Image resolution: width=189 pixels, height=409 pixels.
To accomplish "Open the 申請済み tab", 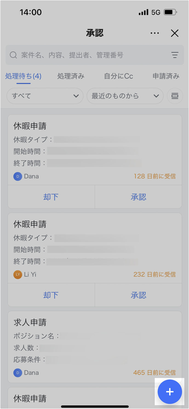I will point(166,76).
